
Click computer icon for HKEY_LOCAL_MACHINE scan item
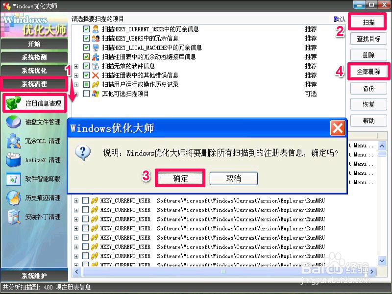click(x=96, y=48)
